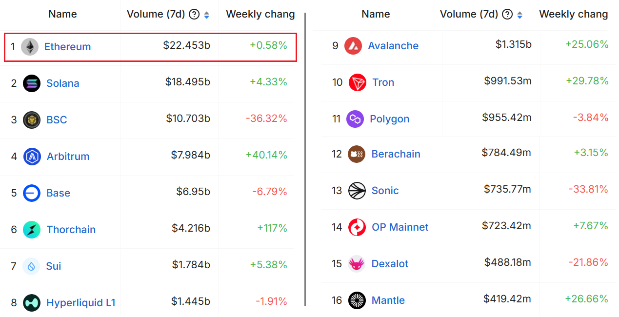Screen dimensions: 619x317
Task: Click the BSC hexagon logo icon
Action: (31, 119)
